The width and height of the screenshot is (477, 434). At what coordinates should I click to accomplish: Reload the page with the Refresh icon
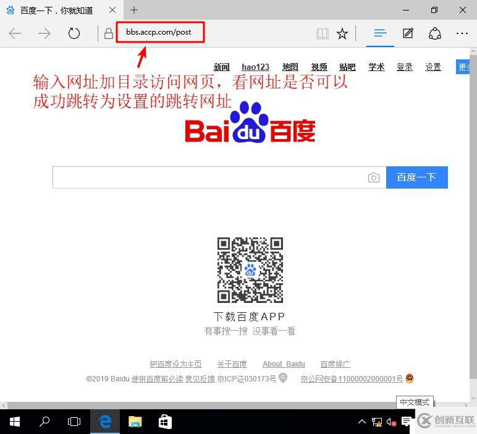coord(74,33)
